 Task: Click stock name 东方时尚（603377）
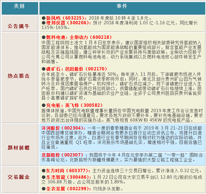68,171
